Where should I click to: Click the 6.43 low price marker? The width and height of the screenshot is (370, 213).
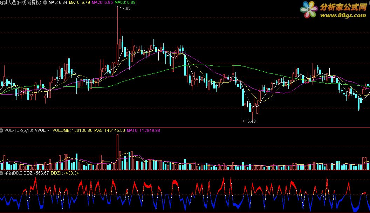[251, 121]
